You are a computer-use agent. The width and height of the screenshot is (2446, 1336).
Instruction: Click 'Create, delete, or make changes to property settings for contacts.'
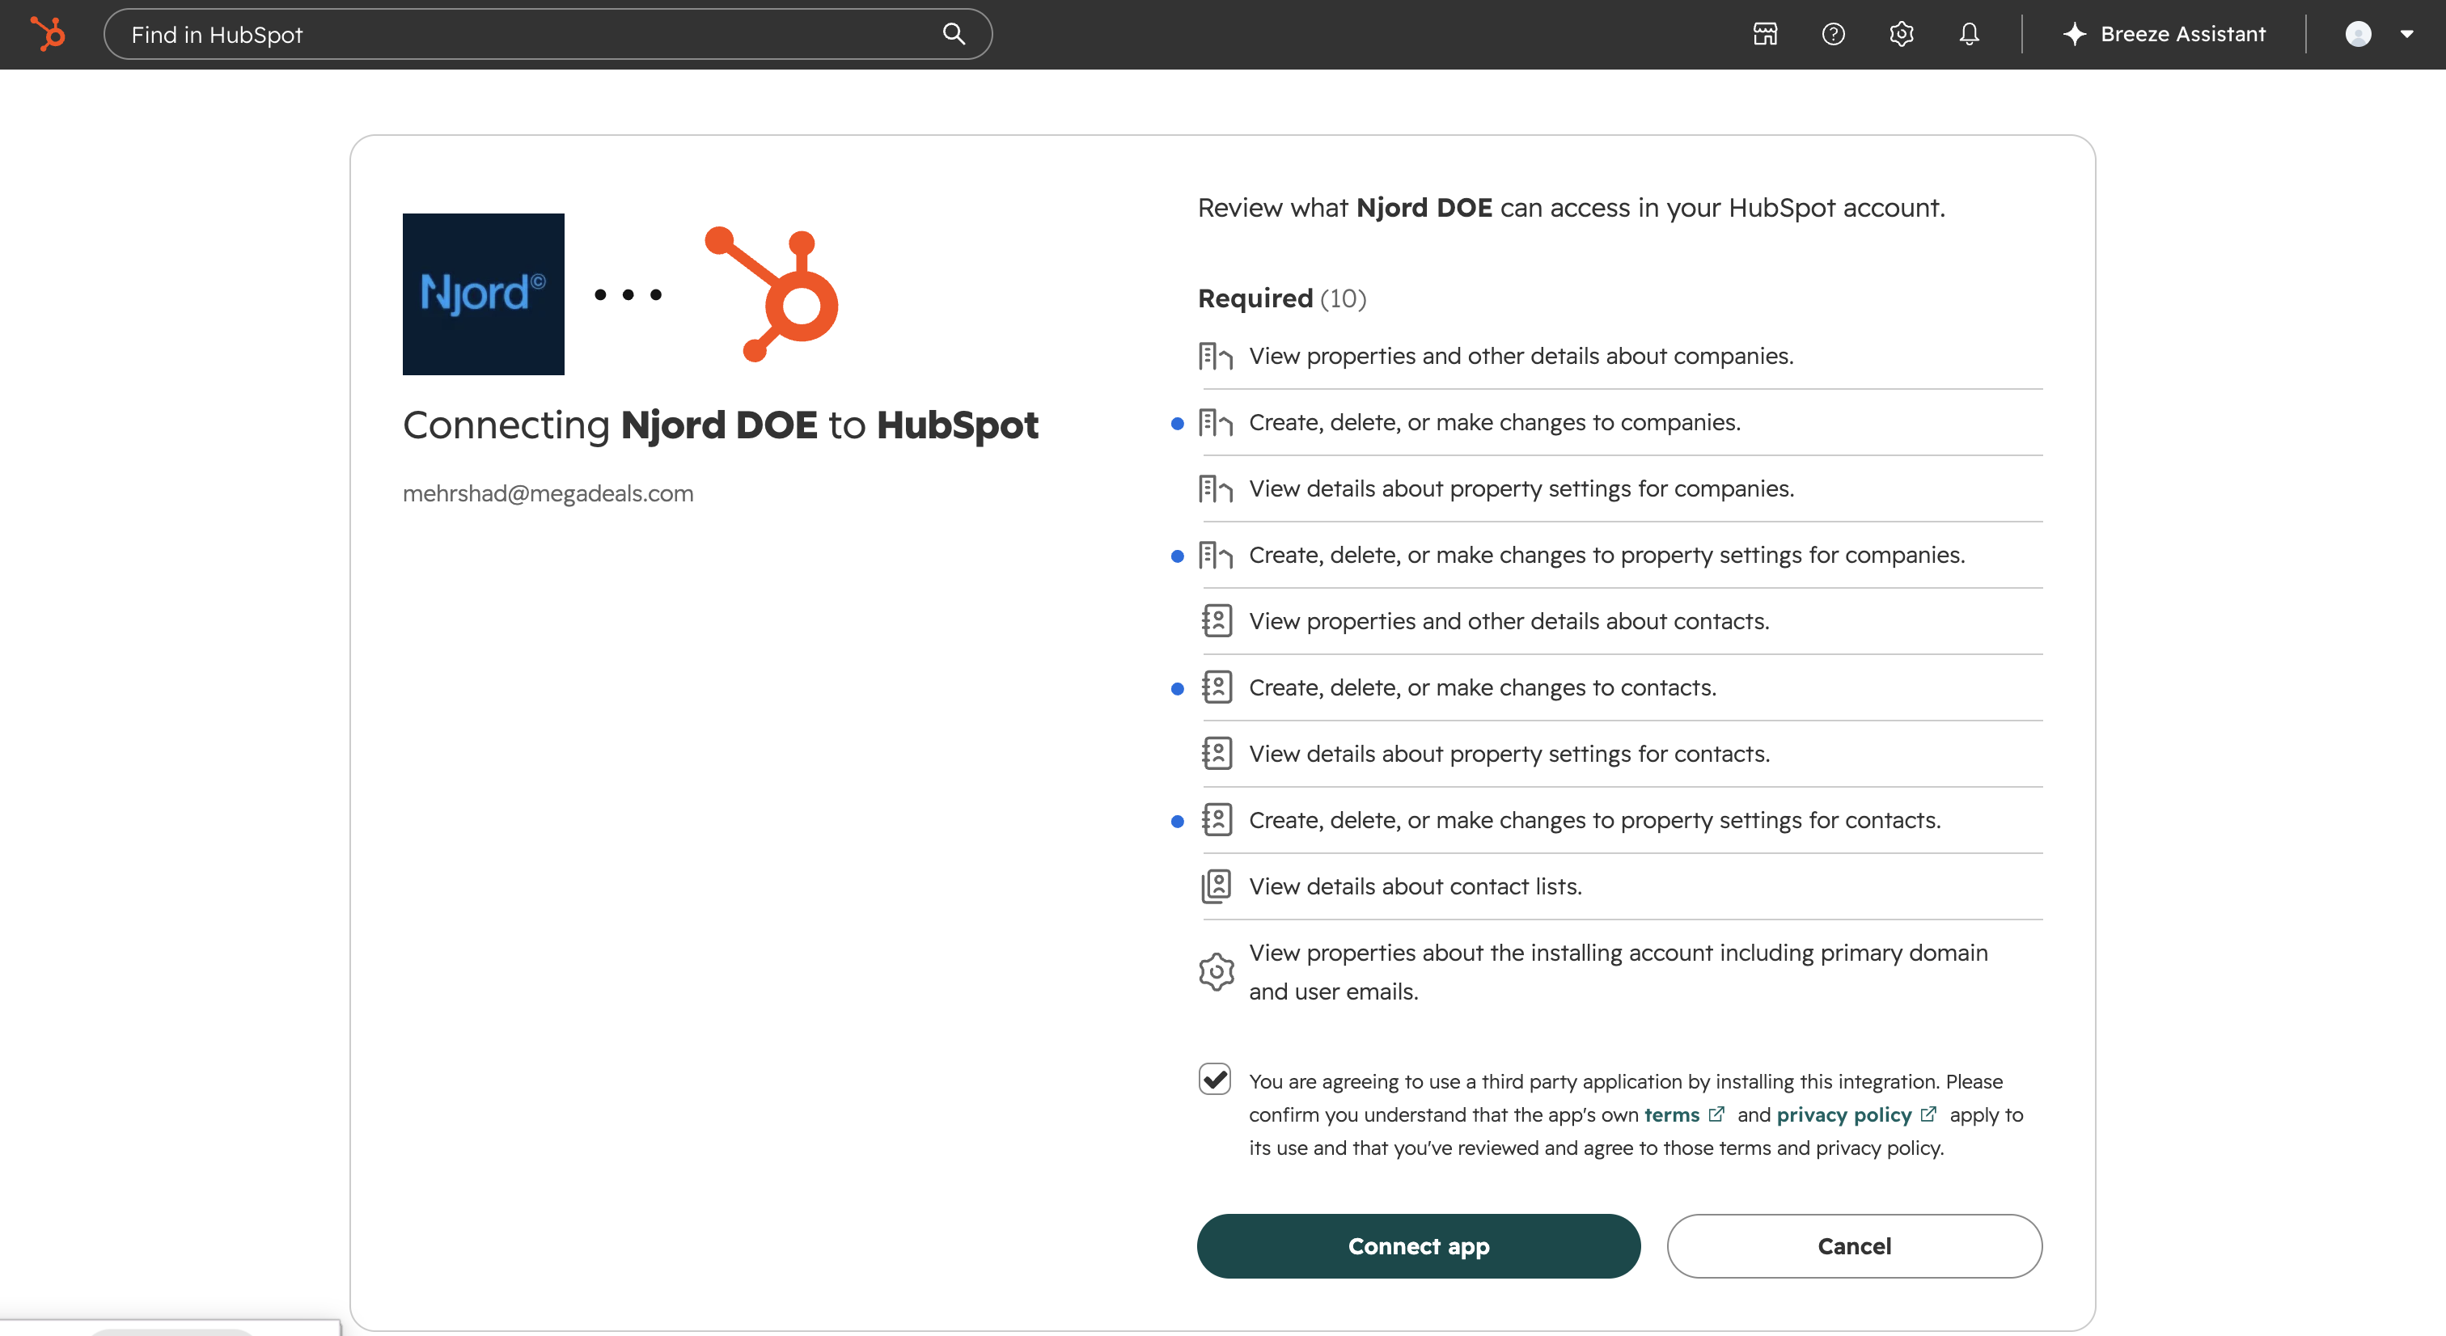click(1594, 820)
